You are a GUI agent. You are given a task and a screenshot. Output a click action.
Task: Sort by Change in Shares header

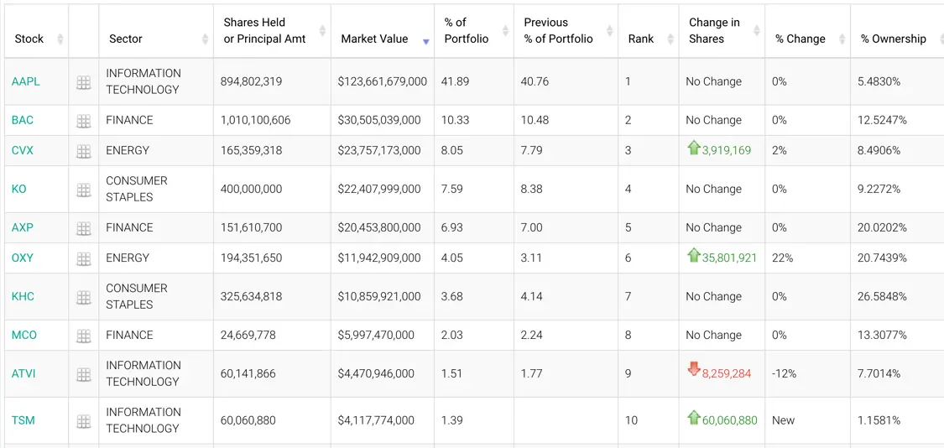714,30
